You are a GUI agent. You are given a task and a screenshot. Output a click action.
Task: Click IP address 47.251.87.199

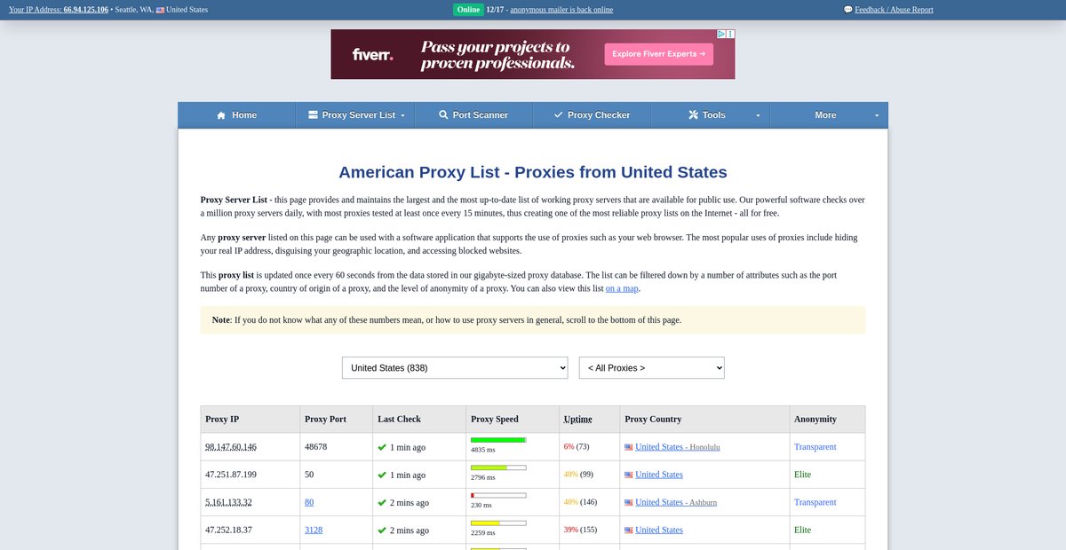coord(231,475)
